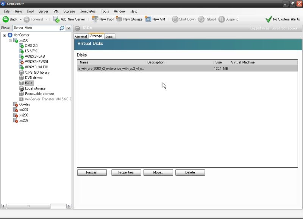The image size is (303, 219).
Task: Click the Move... button
Action: pyautogui.click(x=158, y=173)
